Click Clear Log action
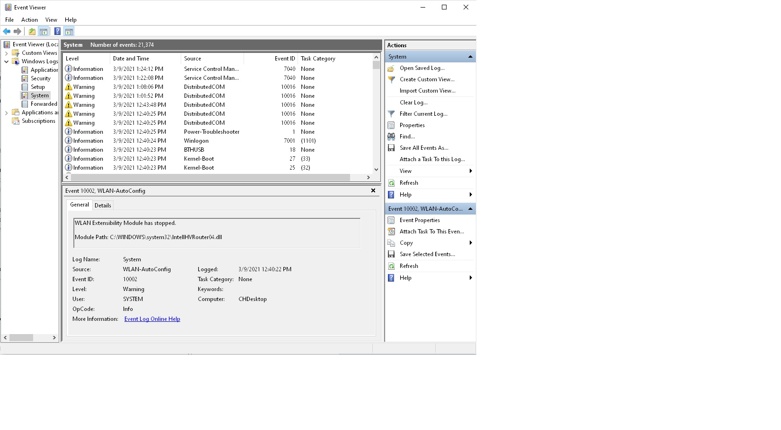 (413, 103)
